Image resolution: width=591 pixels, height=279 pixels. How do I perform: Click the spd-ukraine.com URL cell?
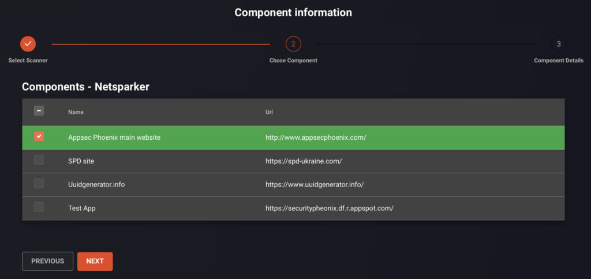pos(304,161)
